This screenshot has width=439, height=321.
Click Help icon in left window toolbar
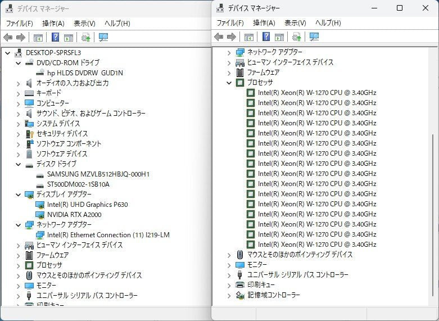point(56,37)
